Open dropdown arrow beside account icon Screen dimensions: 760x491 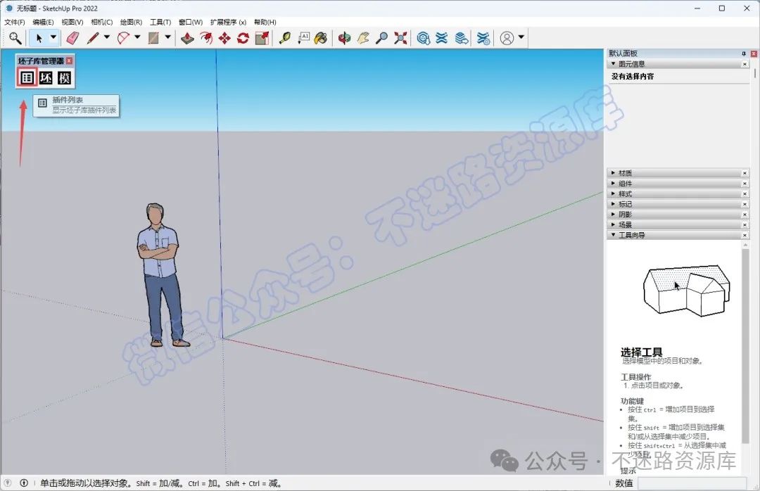(521, 37)
